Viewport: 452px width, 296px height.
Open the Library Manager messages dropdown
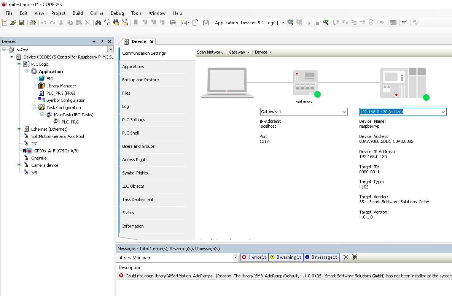point(235,257)
